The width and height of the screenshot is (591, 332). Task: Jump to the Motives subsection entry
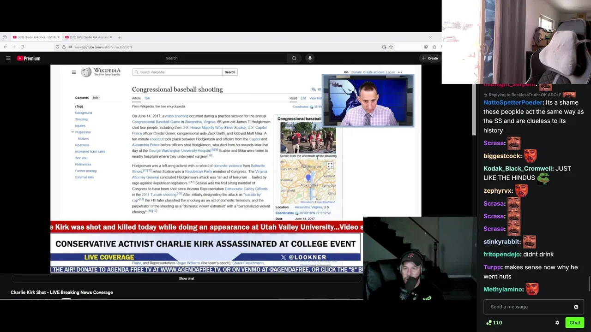point(83,139)
